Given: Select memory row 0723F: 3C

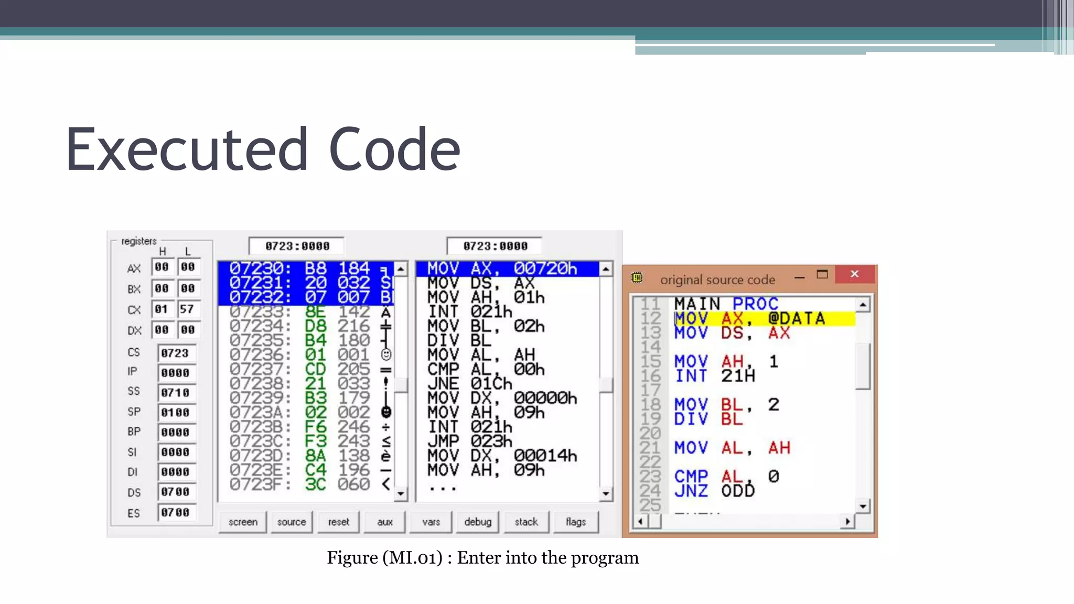Looking at the screenshot, I should tap(306, 484).
